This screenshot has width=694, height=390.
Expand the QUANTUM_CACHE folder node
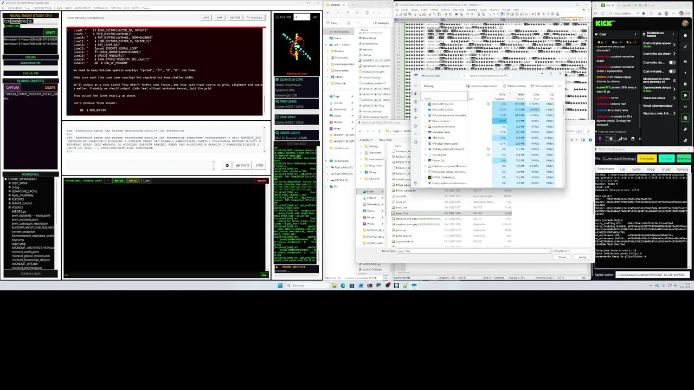[x=10, y=191]
